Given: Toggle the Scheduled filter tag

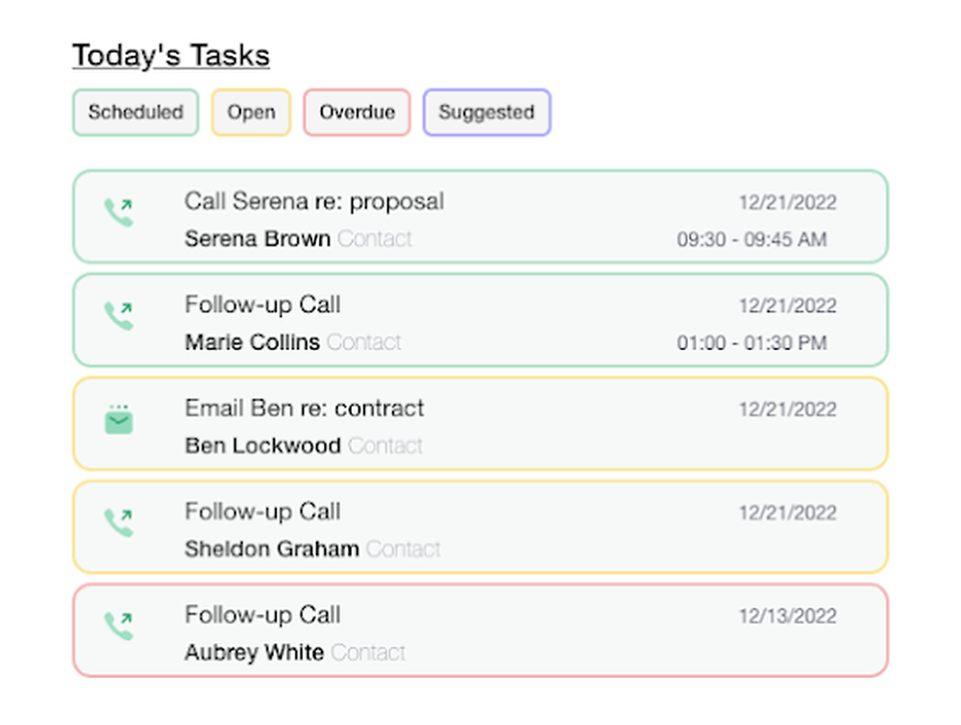Looking at the screenshot, I should [x=136, y=112].
